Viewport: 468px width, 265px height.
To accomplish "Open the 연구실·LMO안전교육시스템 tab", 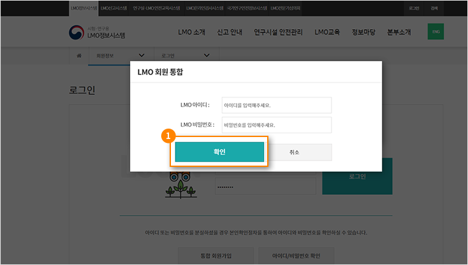I will click(157, 8).
